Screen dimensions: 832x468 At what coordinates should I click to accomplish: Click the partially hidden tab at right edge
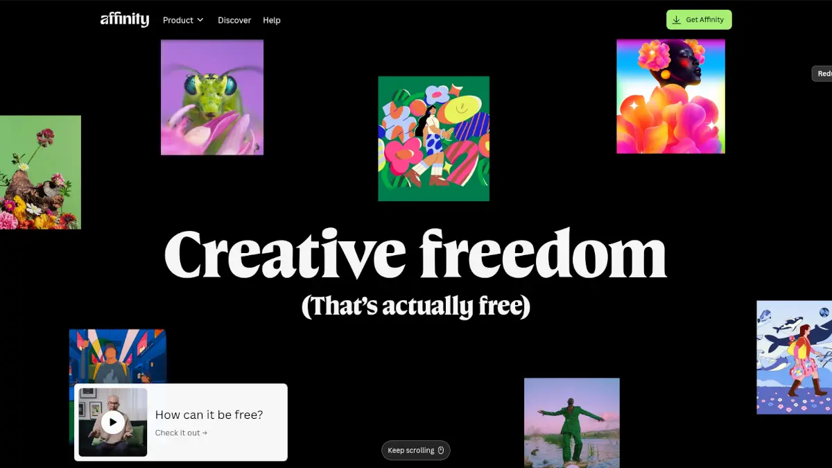point(822,73)
